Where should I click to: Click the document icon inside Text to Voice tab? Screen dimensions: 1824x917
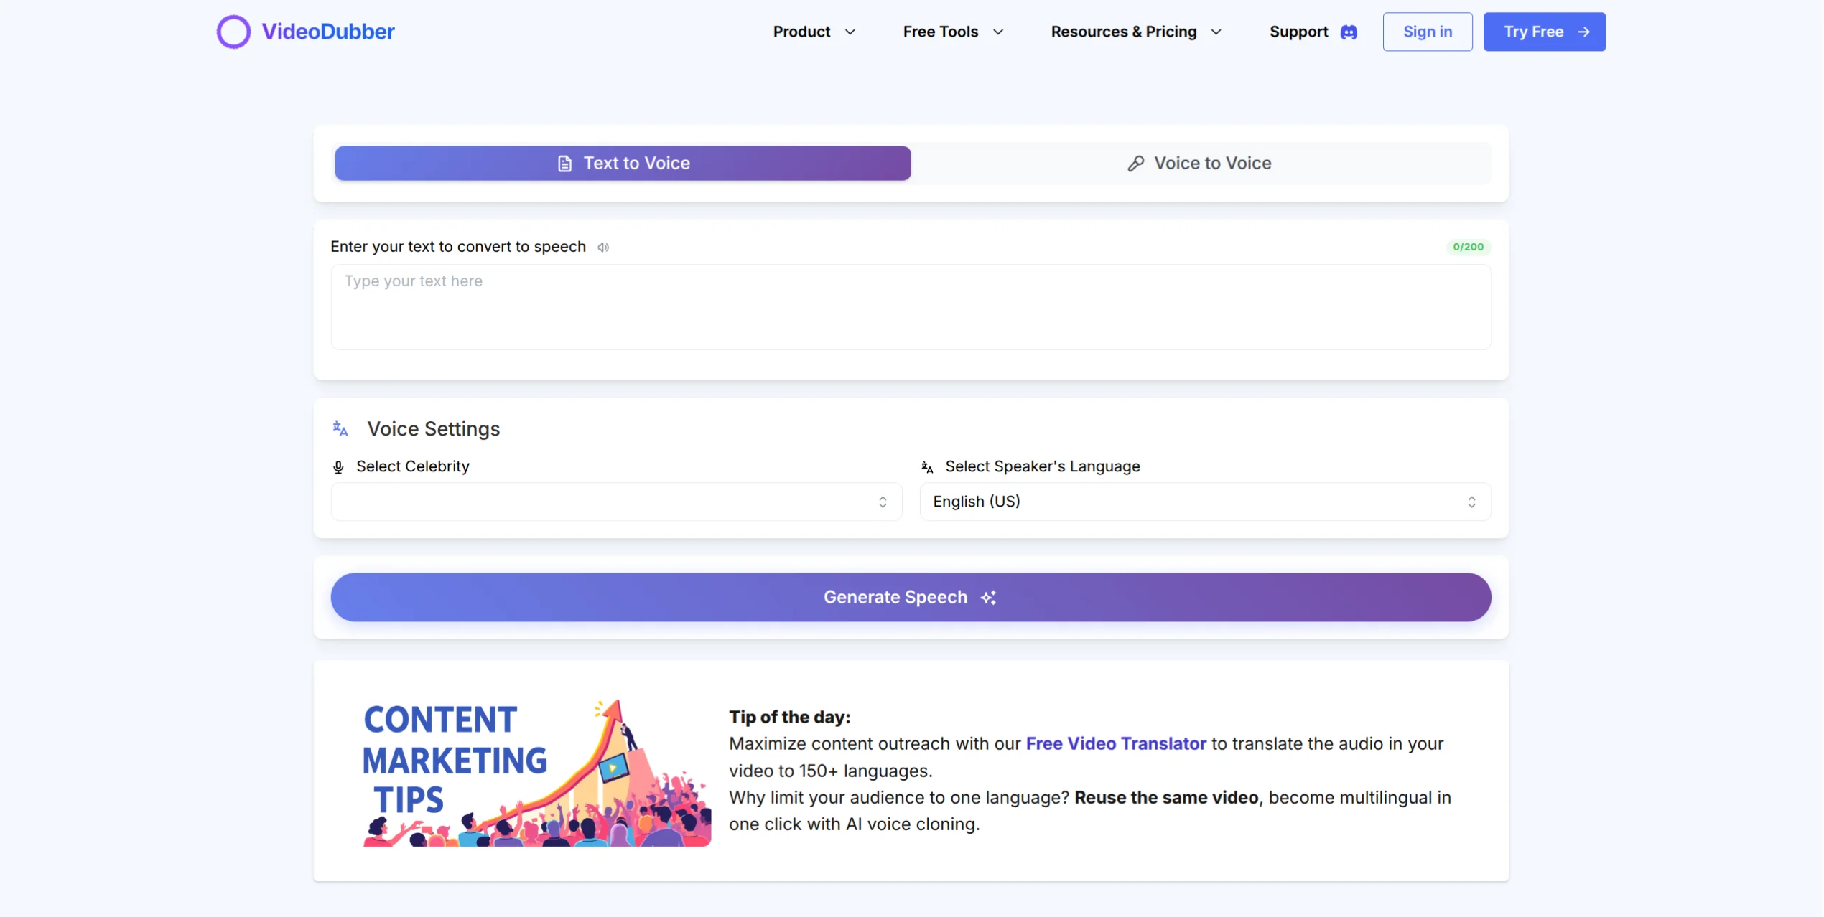pos(564,163)
